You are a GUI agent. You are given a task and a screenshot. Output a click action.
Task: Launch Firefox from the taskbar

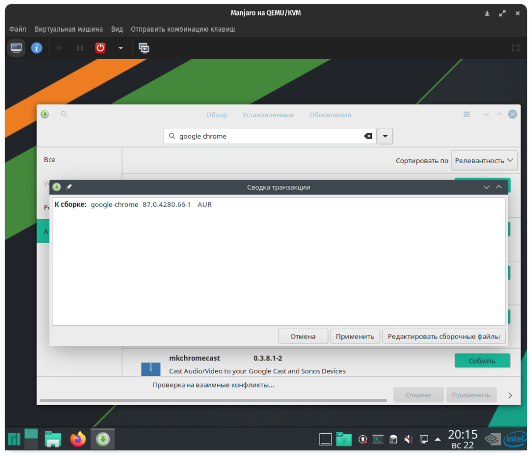coord(78,439)
